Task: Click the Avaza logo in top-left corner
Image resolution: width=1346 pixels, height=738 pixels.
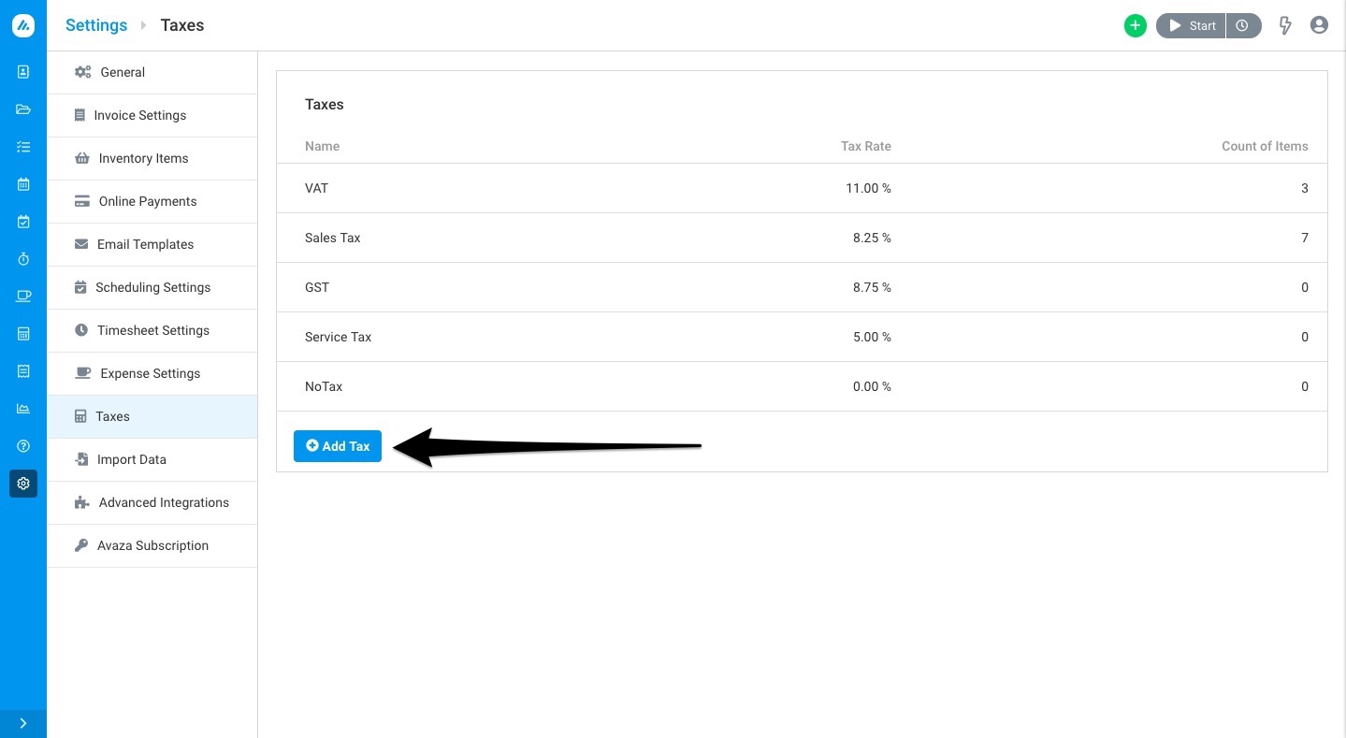Action: (23, 25)
